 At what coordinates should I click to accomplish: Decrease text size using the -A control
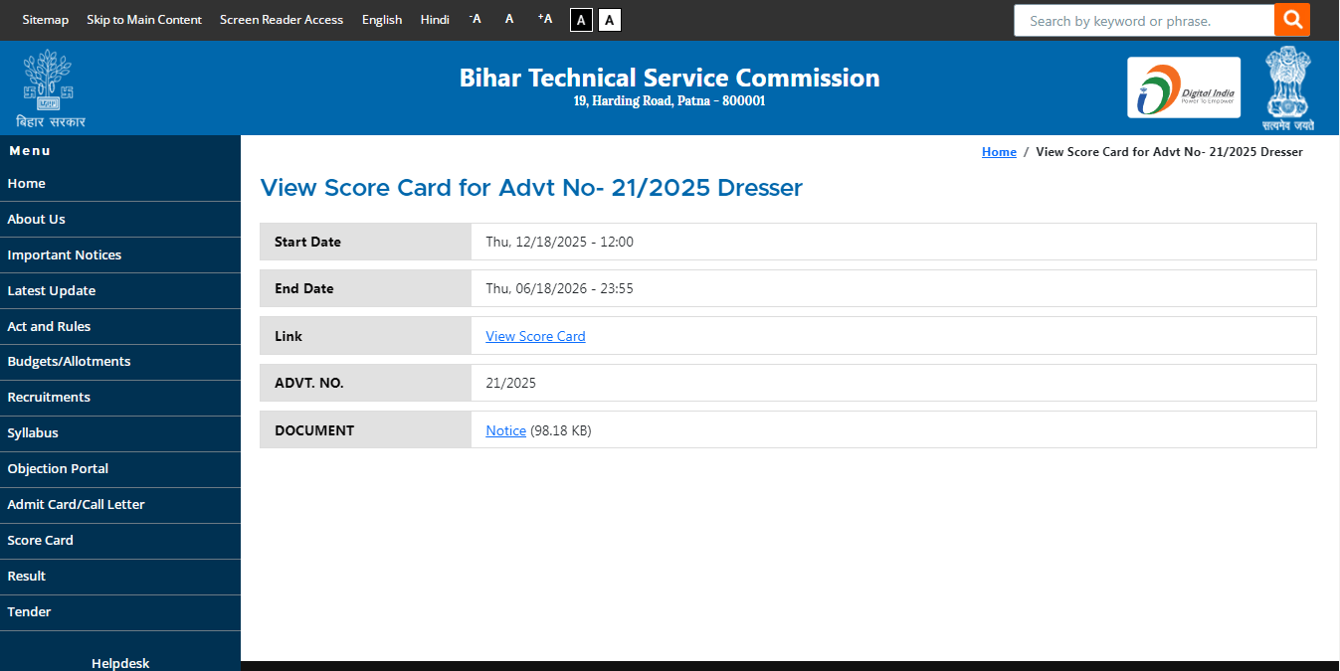click(x=475, y=19)
